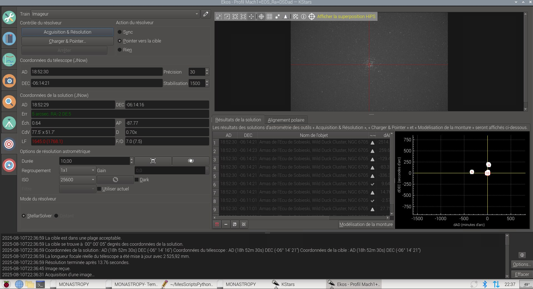Click zoom to fit icon in image toolbar
533x289 pixels.
point(243,17)
